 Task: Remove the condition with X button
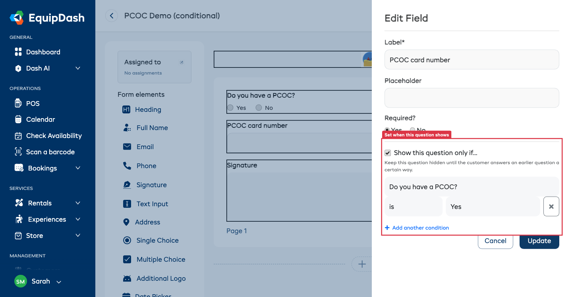point(551,207)
